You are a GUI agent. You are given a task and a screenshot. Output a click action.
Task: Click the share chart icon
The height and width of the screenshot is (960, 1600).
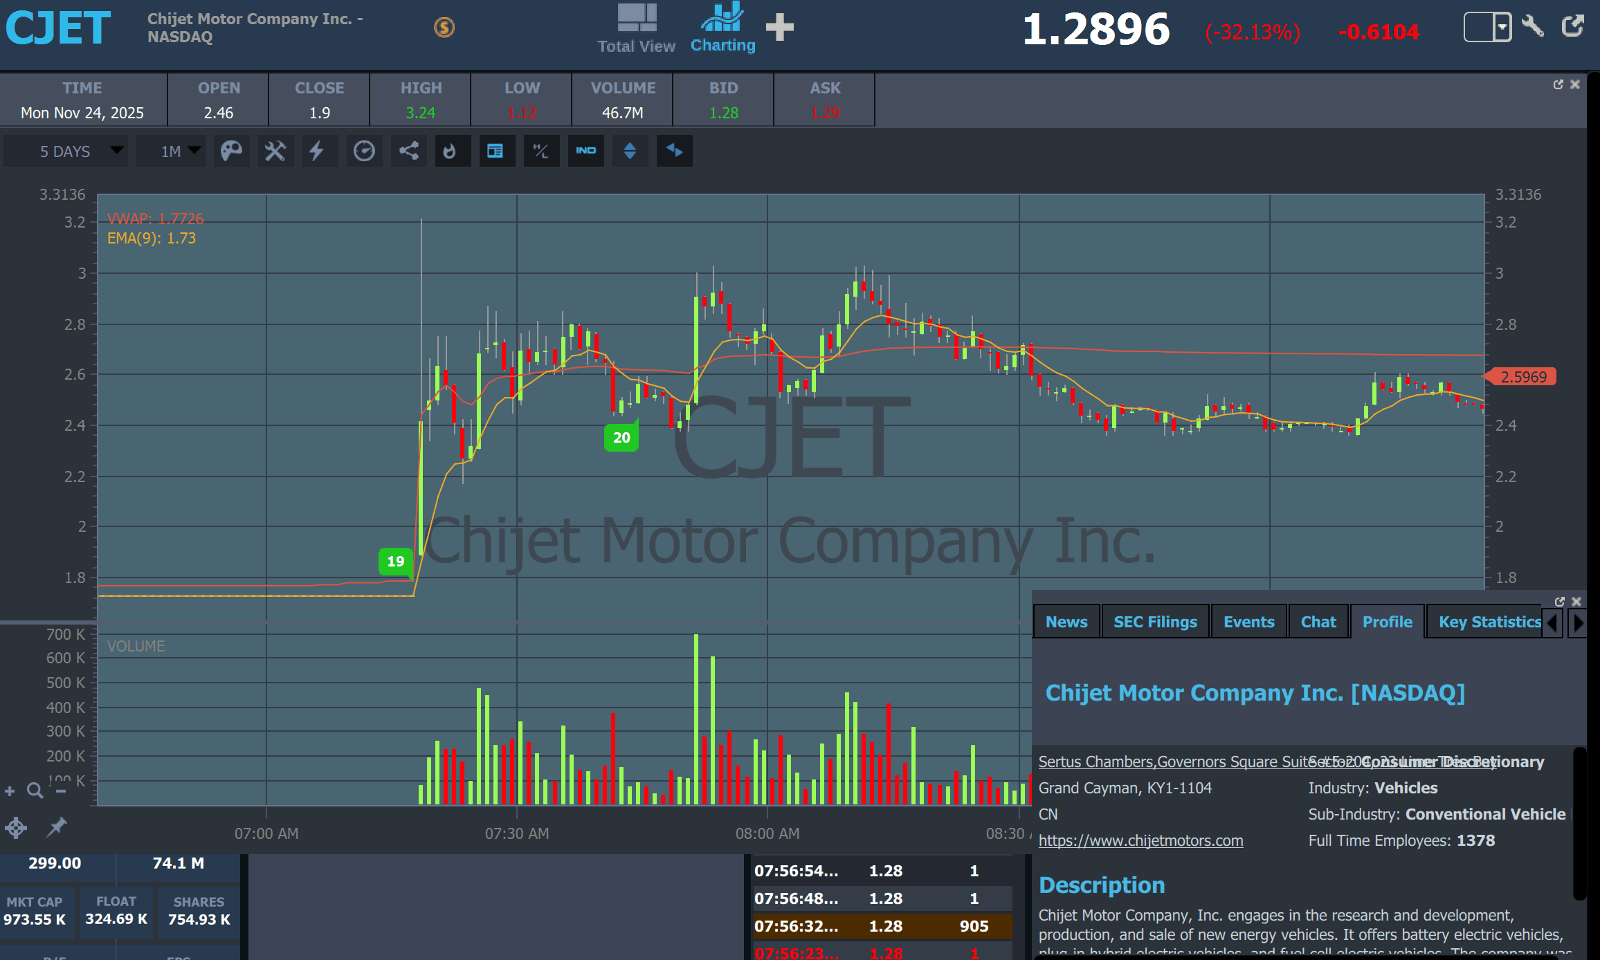[408, 151]
